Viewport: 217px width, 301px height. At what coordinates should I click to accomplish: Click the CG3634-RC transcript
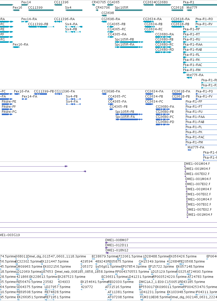click(149, 32)
